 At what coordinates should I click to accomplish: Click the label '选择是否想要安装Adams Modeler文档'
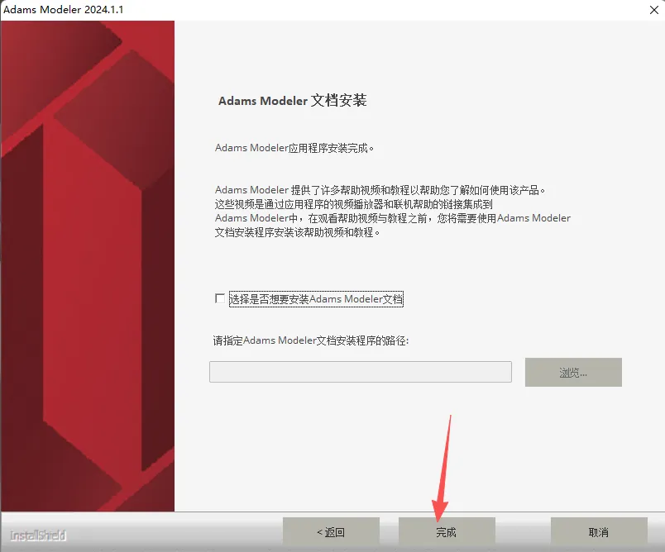pyautogui.click(x=317, y=299)
